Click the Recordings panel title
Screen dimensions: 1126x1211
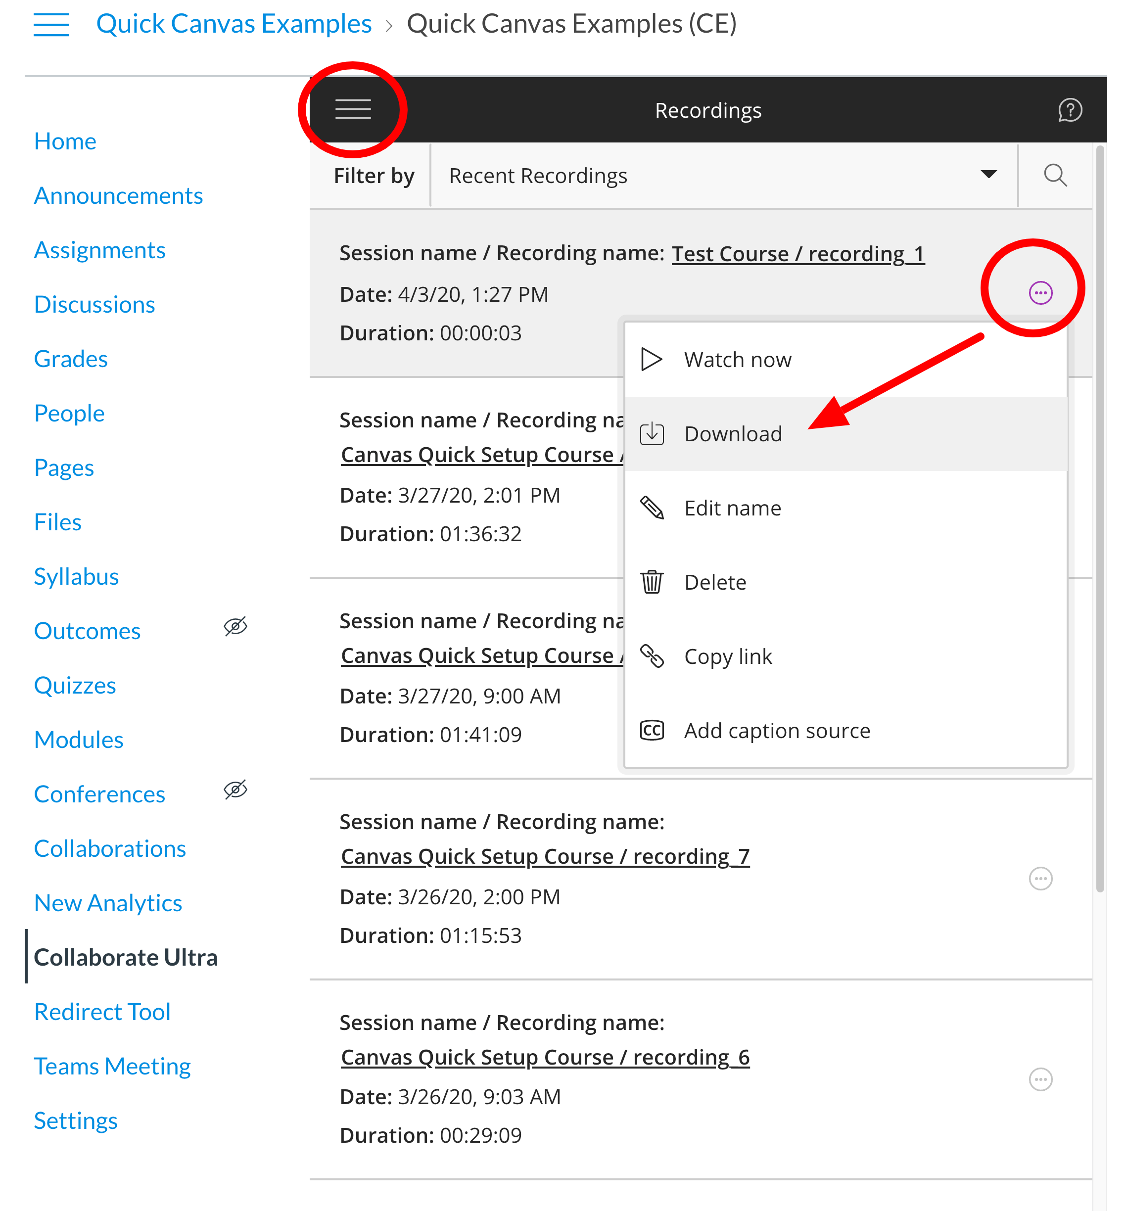[708, 110]
